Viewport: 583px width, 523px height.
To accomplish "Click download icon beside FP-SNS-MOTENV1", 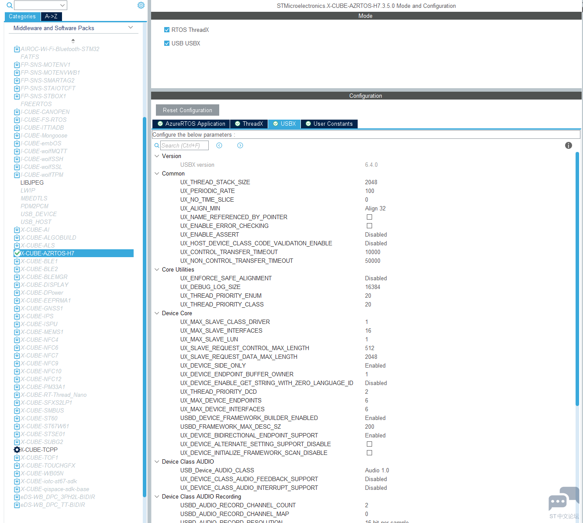I will [17, 65].
